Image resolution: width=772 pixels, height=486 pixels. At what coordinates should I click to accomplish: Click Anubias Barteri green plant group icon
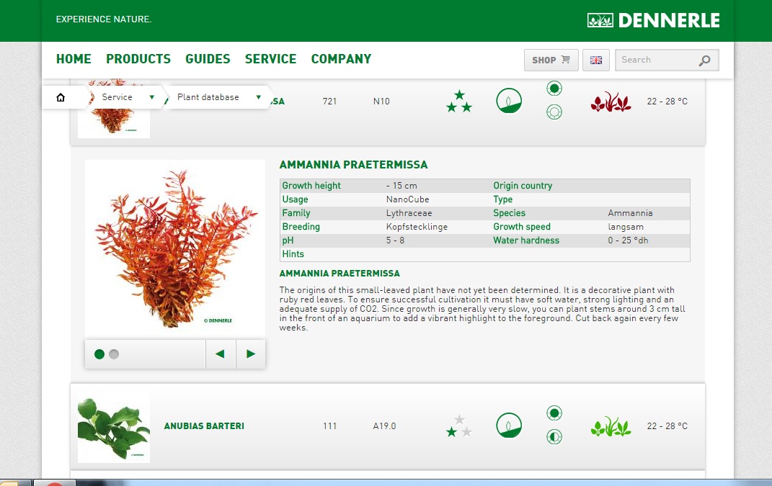pyautogui.click(x=611, y=426)
